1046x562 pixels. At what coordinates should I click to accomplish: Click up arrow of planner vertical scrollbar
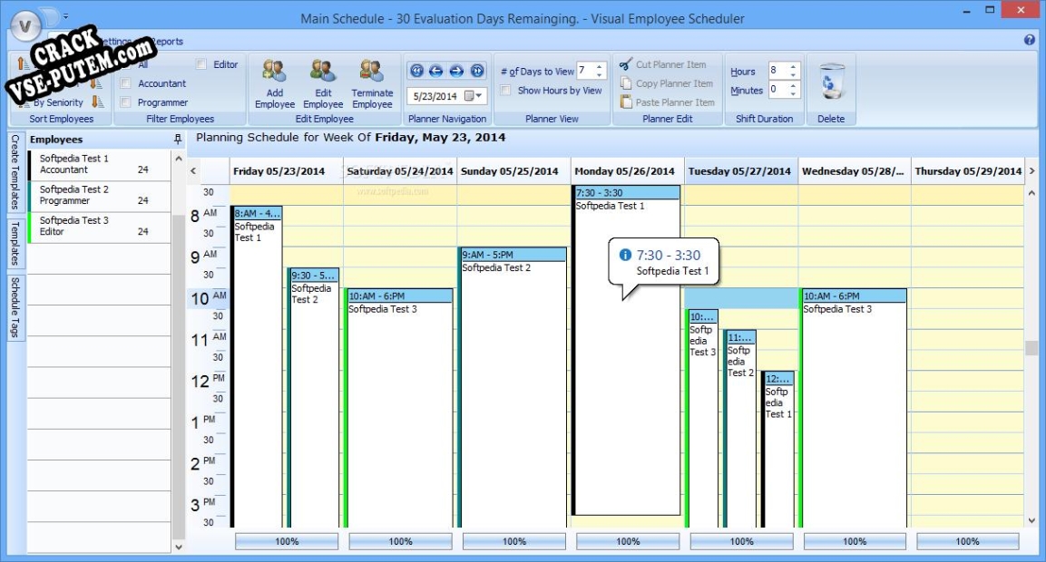(x=1031, y=193)
